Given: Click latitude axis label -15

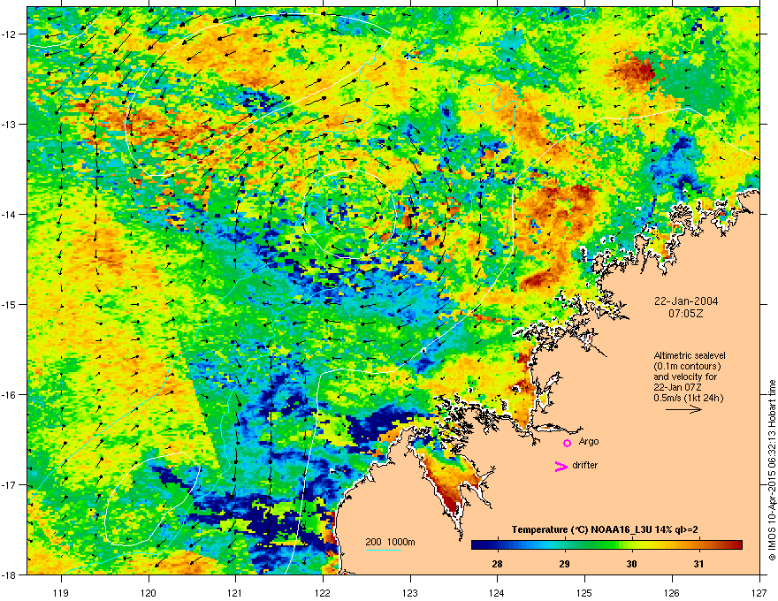Looking at the screenshot, I should (9, 304).
